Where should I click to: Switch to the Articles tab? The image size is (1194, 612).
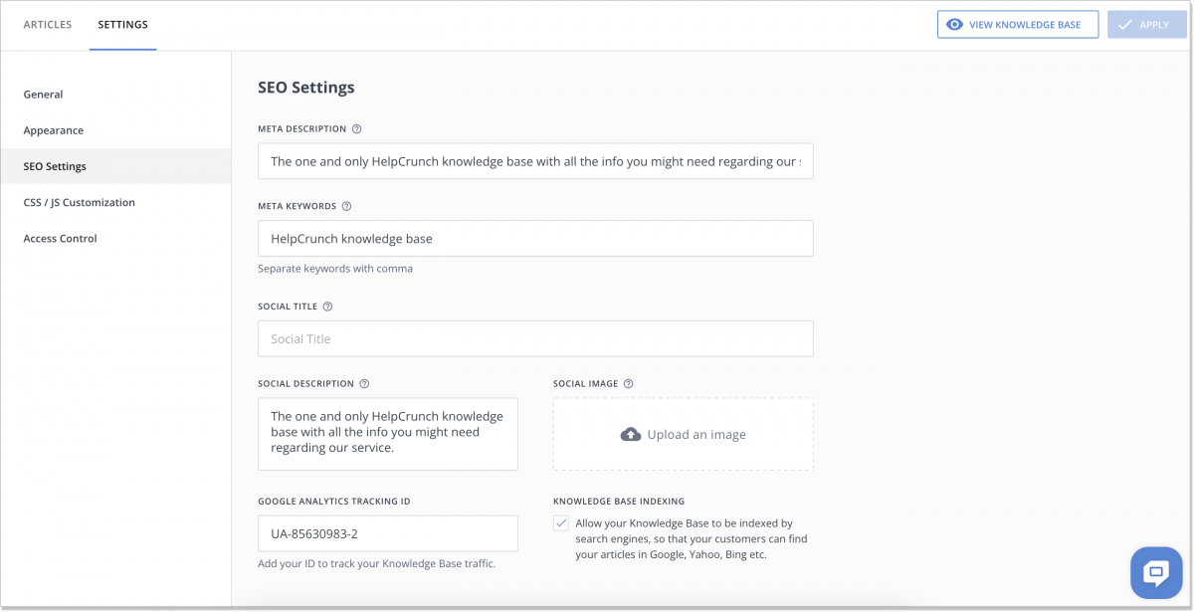46,24
